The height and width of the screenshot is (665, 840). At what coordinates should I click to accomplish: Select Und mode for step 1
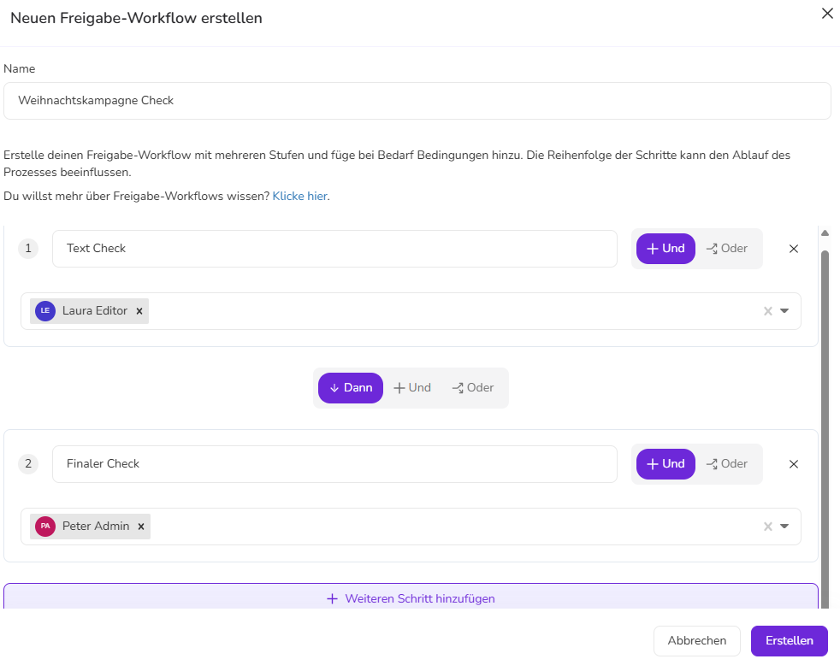[x=665, y=249]
